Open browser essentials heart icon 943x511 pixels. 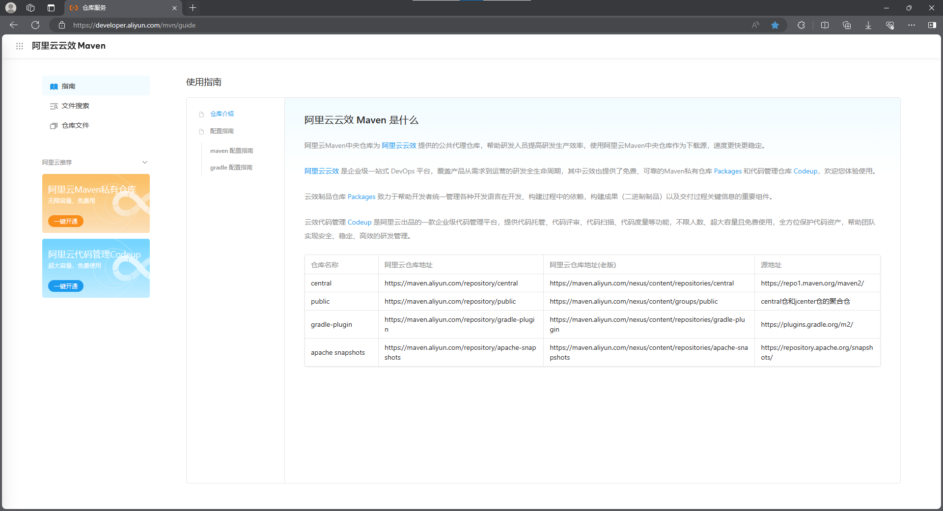[x=890, y=25]
